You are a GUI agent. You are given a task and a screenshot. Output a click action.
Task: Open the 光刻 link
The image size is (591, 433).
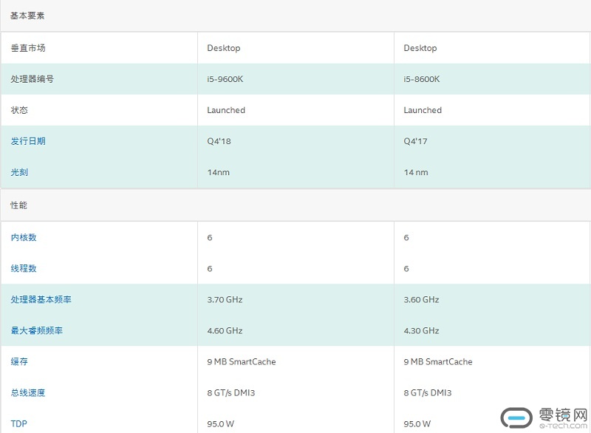pyautogui.click(x=19, y=172)
